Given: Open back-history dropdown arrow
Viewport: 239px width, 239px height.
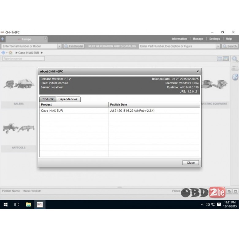Looking at the screenshot, I should (x=6, y=53).
